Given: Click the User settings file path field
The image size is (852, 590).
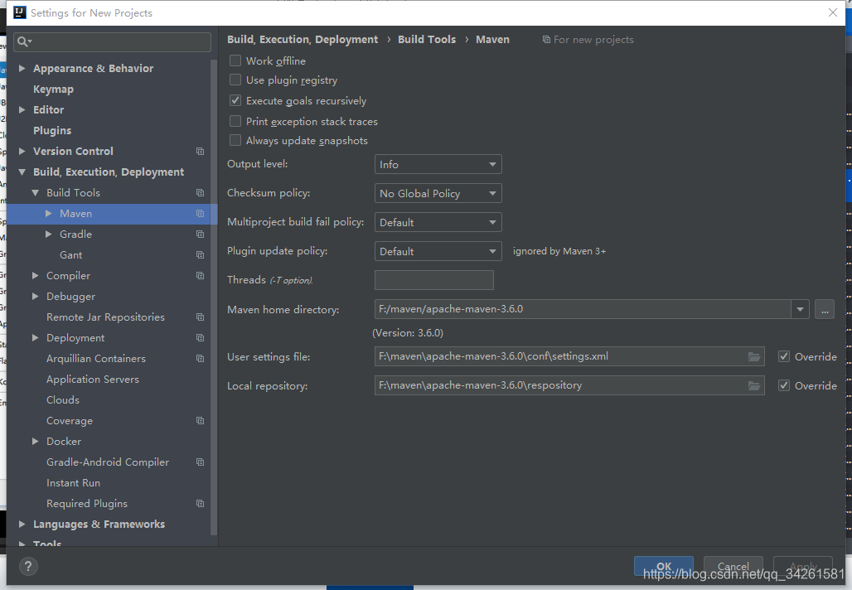Looking at the screenshot, I should [569, 356].
